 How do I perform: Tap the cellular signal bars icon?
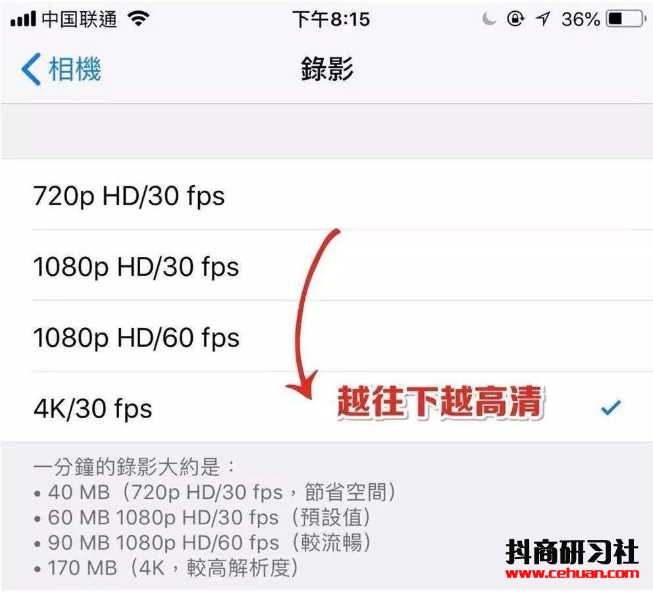[23, 20]
